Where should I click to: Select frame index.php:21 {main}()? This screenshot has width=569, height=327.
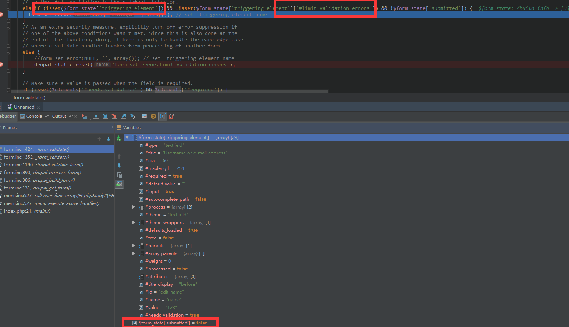pyautogui.click(x=27, y=211)
